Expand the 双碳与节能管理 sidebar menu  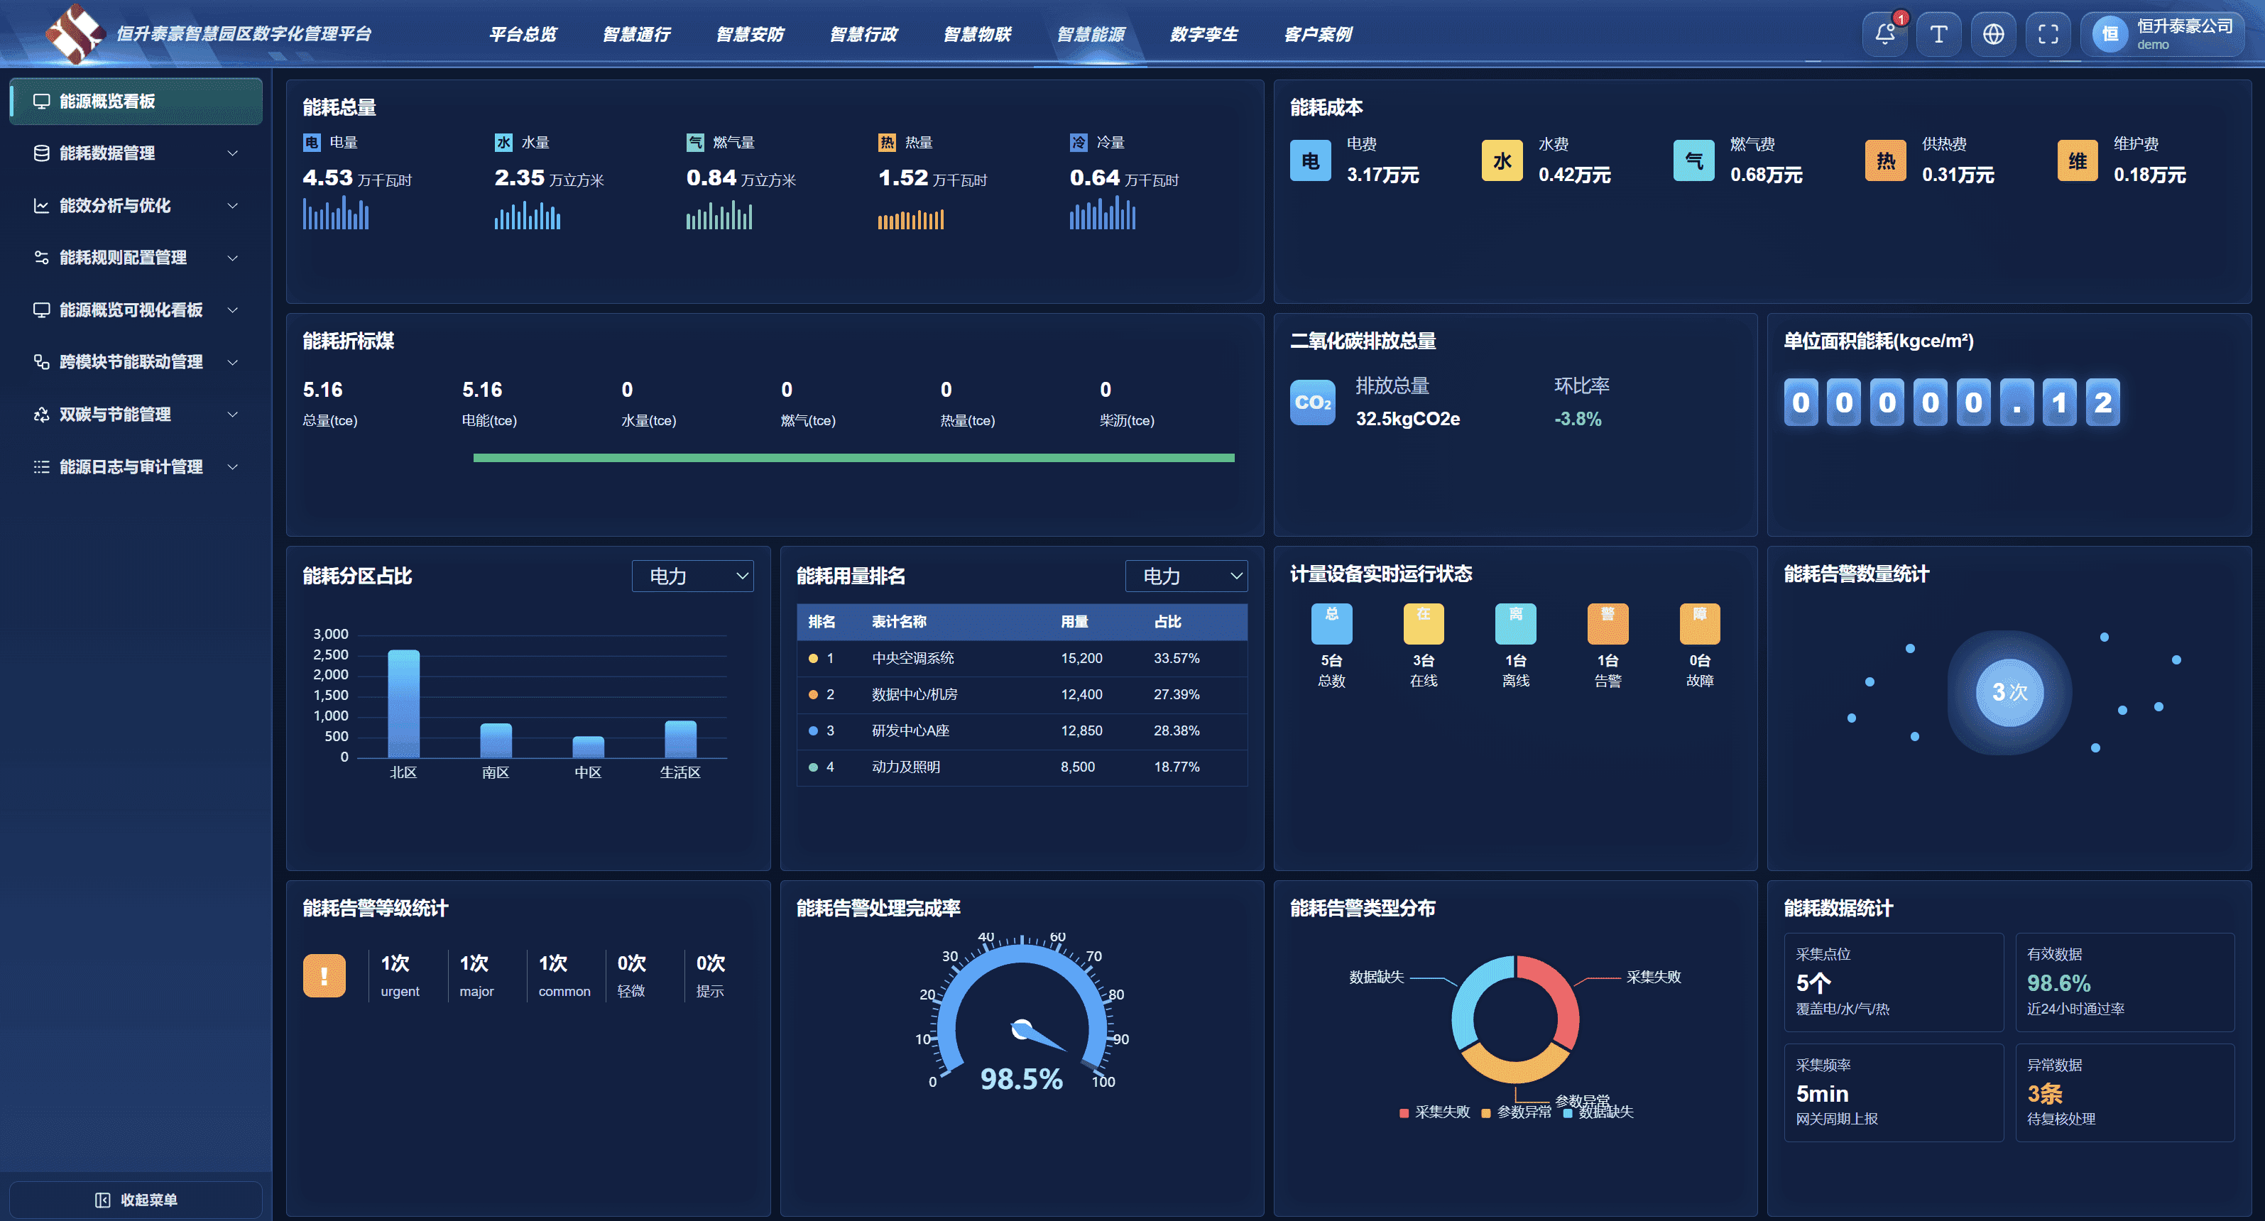point(136,414)
